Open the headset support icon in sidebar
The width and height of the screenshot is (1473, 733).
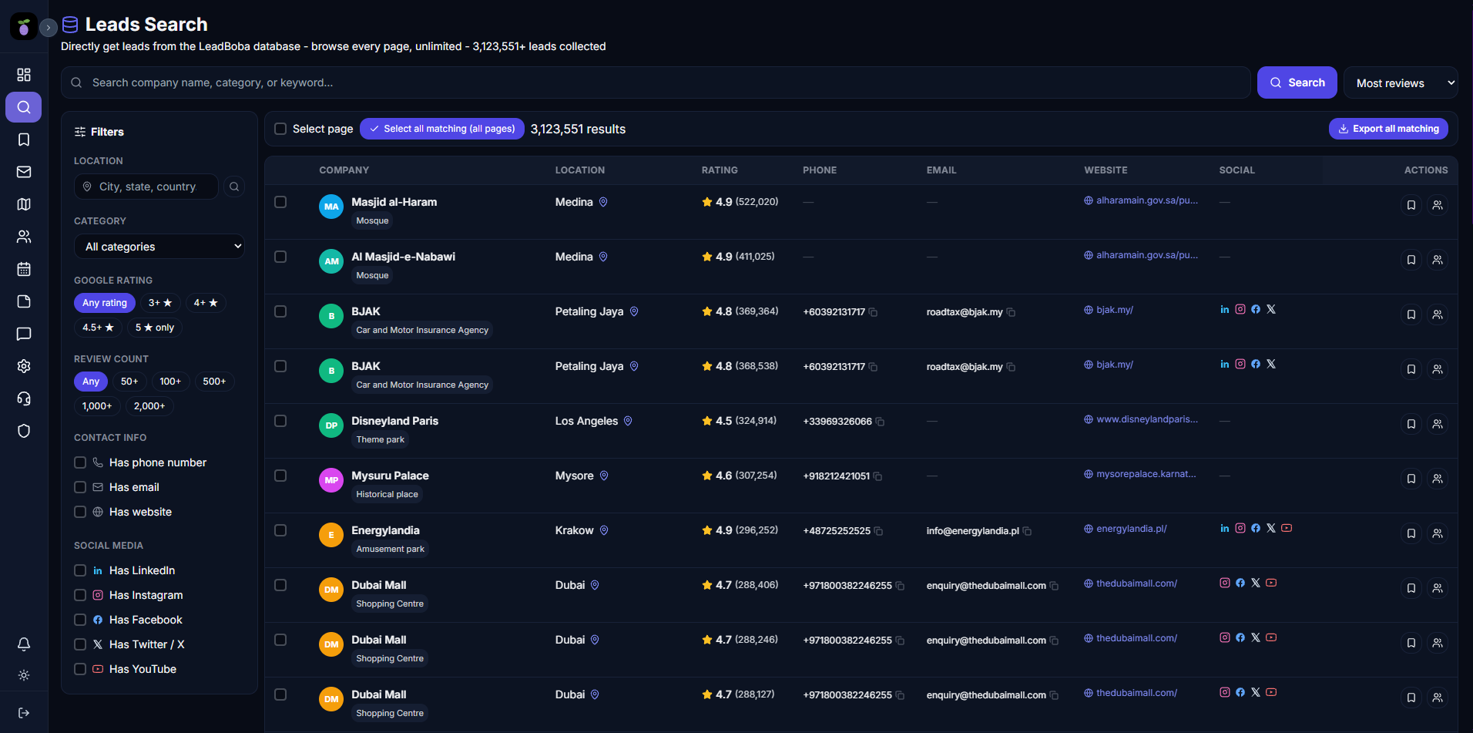click(x=24, y=398)
